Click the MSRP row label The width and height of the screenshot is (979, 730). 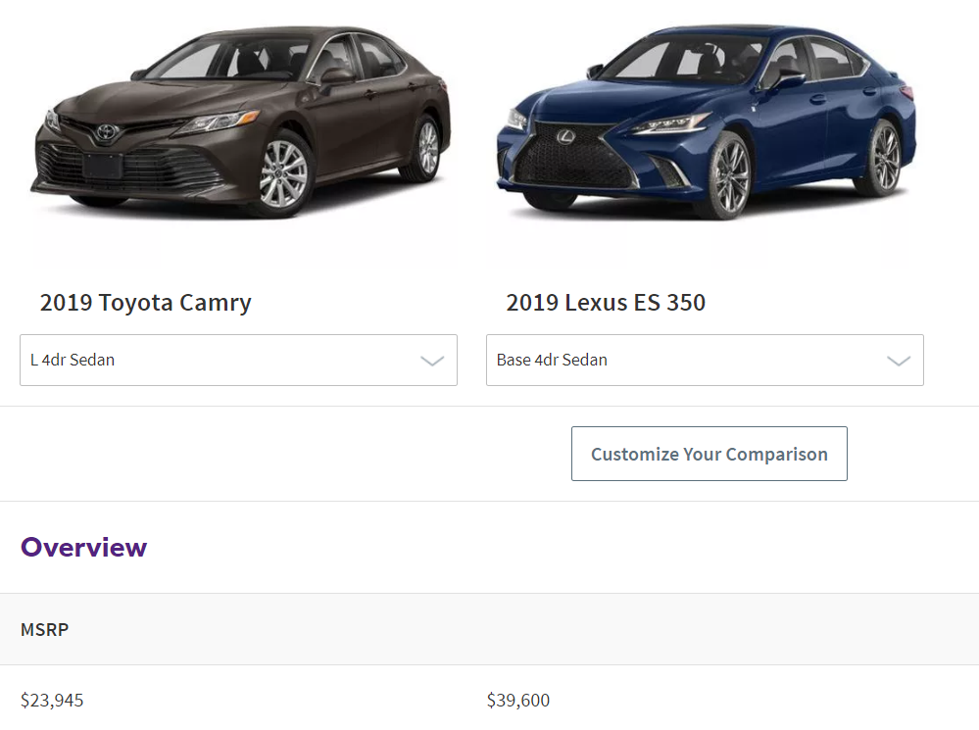click(45, 629)
